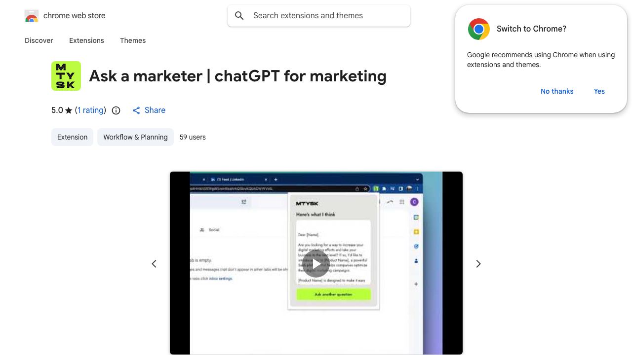
Task: Go to the previous screenshot slide
Action: (154, 264)
